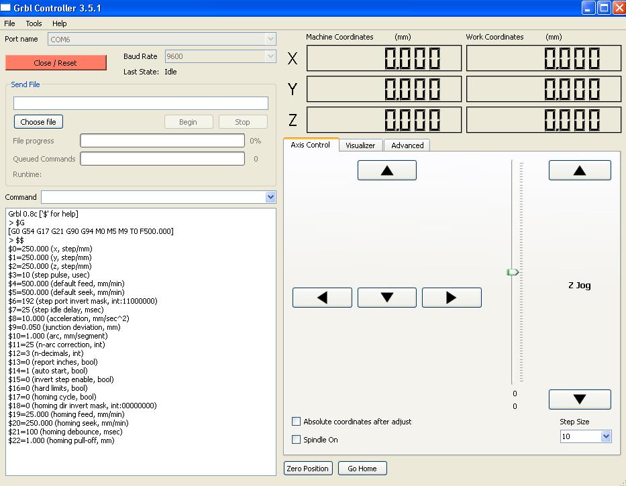Screen dimensions: 626x486
Task: Click the Close / Reset button
Action: pyautogui.click(x=56, y=63)
